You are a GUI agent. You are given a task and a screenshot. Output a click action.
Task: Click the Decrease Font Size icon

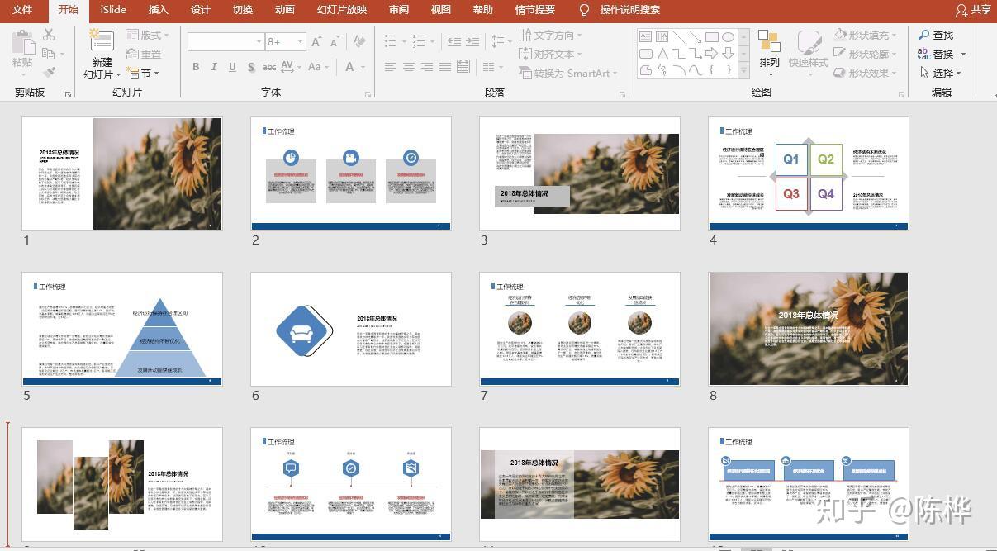335,41
